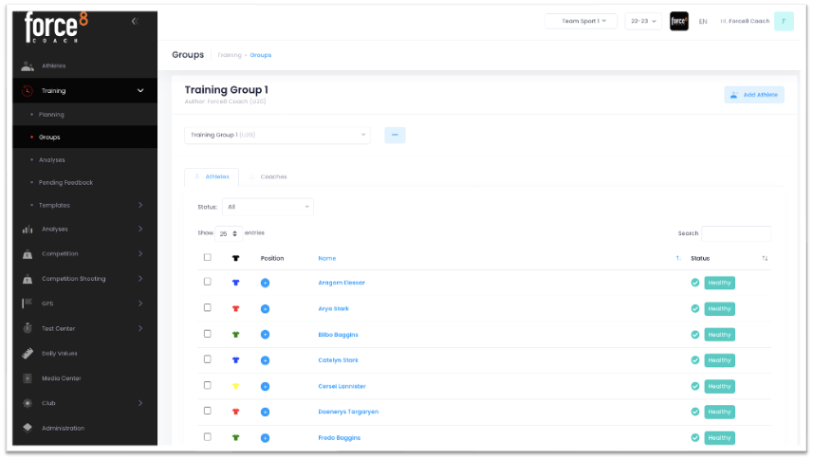This screenshot has height=460, width=813.
Task: Click the Search input field
Action: pyautogui.click(x=736, y=233)
